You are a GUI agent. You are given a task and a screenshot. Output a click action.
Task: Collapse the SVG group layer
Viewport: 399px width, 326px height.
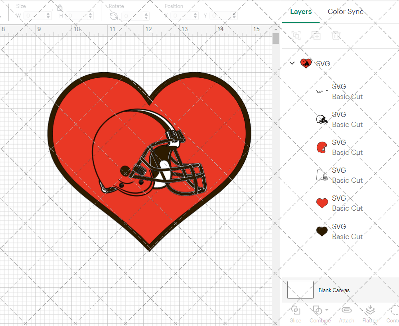tap(292, 63)
